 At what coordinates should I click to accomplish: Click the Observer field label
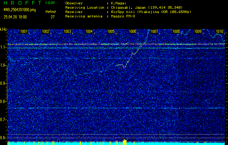[x=74, y=3]
